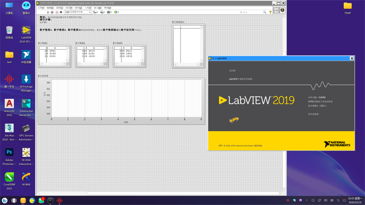Click the Pause button in toolbar
Screen dimensions: 365x205
(x=61, y=12)
